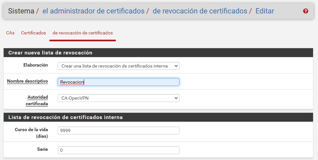Click the underlined 'Autoridad certificada' label
318x160 pixels.
[37, 100]
